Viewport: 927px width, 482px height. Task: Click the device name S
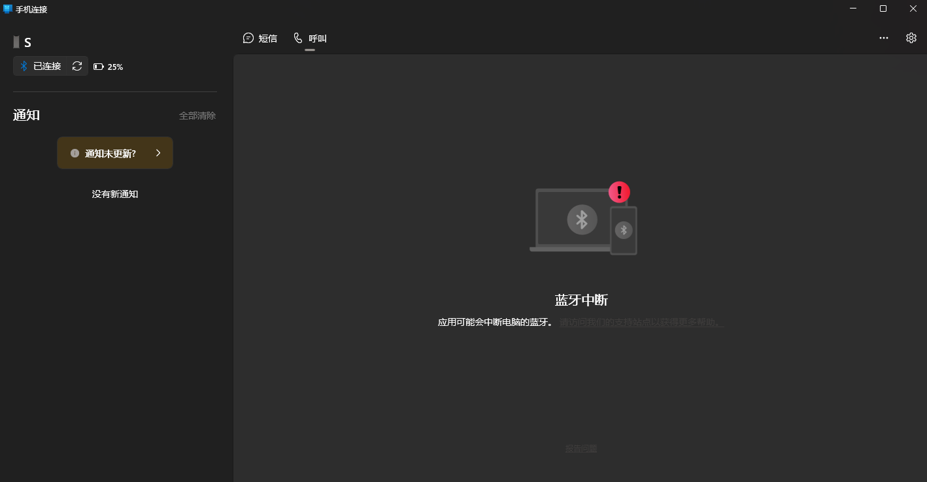click(27, 43)
